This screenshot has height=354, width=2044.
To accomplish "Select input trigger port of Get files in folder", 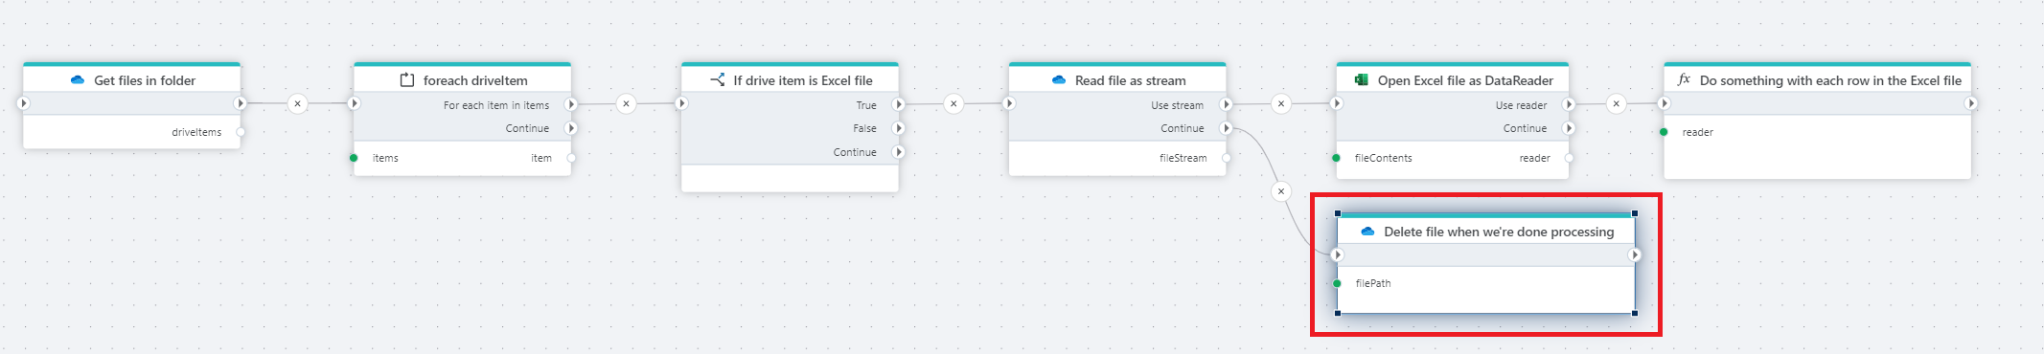I will tap(24, 103).
